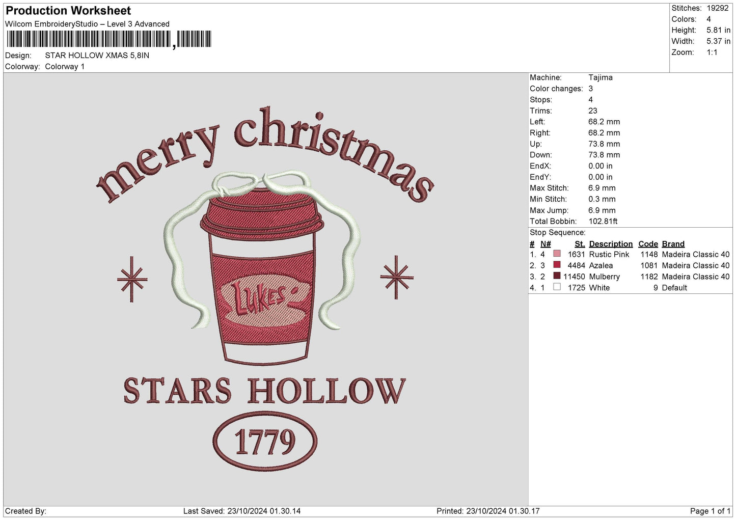Click the 'St.' column header
The width and height of the screenshot is (736, 520).
[x=580, y=244]
